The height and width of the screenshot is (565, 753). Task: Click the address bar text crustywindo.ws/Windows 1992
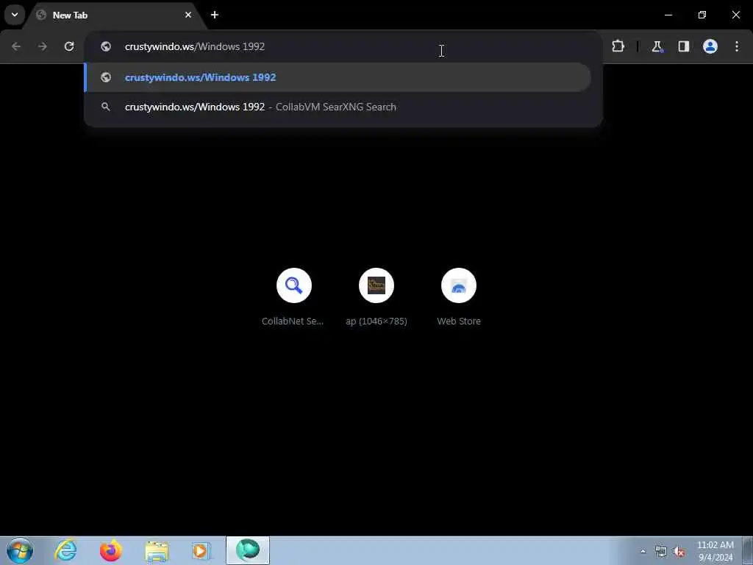194,46
